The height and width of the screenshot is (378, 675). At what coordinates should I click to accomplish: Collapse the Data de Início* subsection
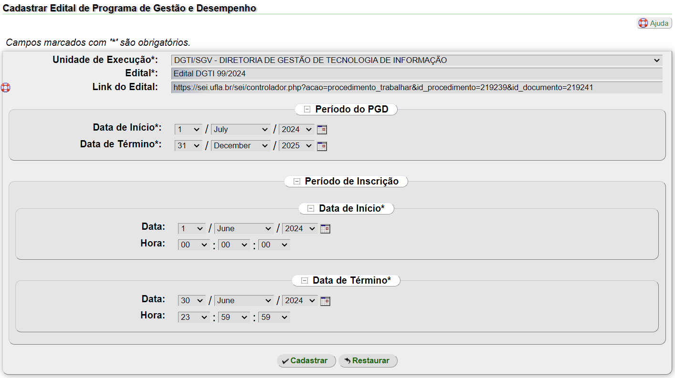coord(311,208)
